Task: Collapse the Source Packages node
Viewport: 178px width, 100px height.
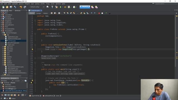Action: [2, 33]
